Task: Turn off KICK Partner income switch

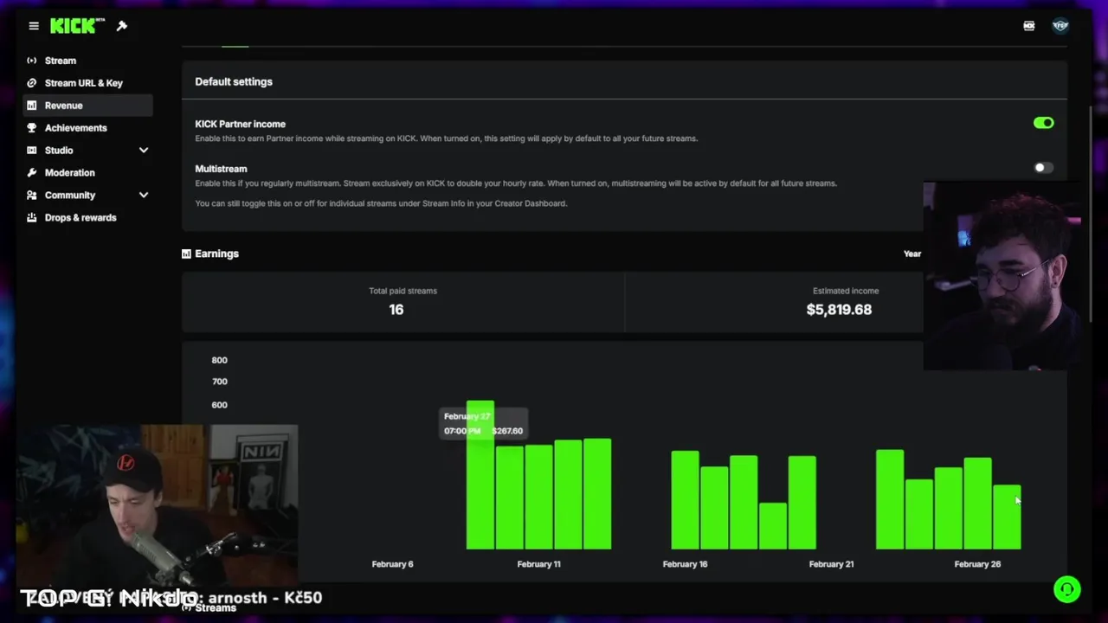Action: (x=1043, y=123)
